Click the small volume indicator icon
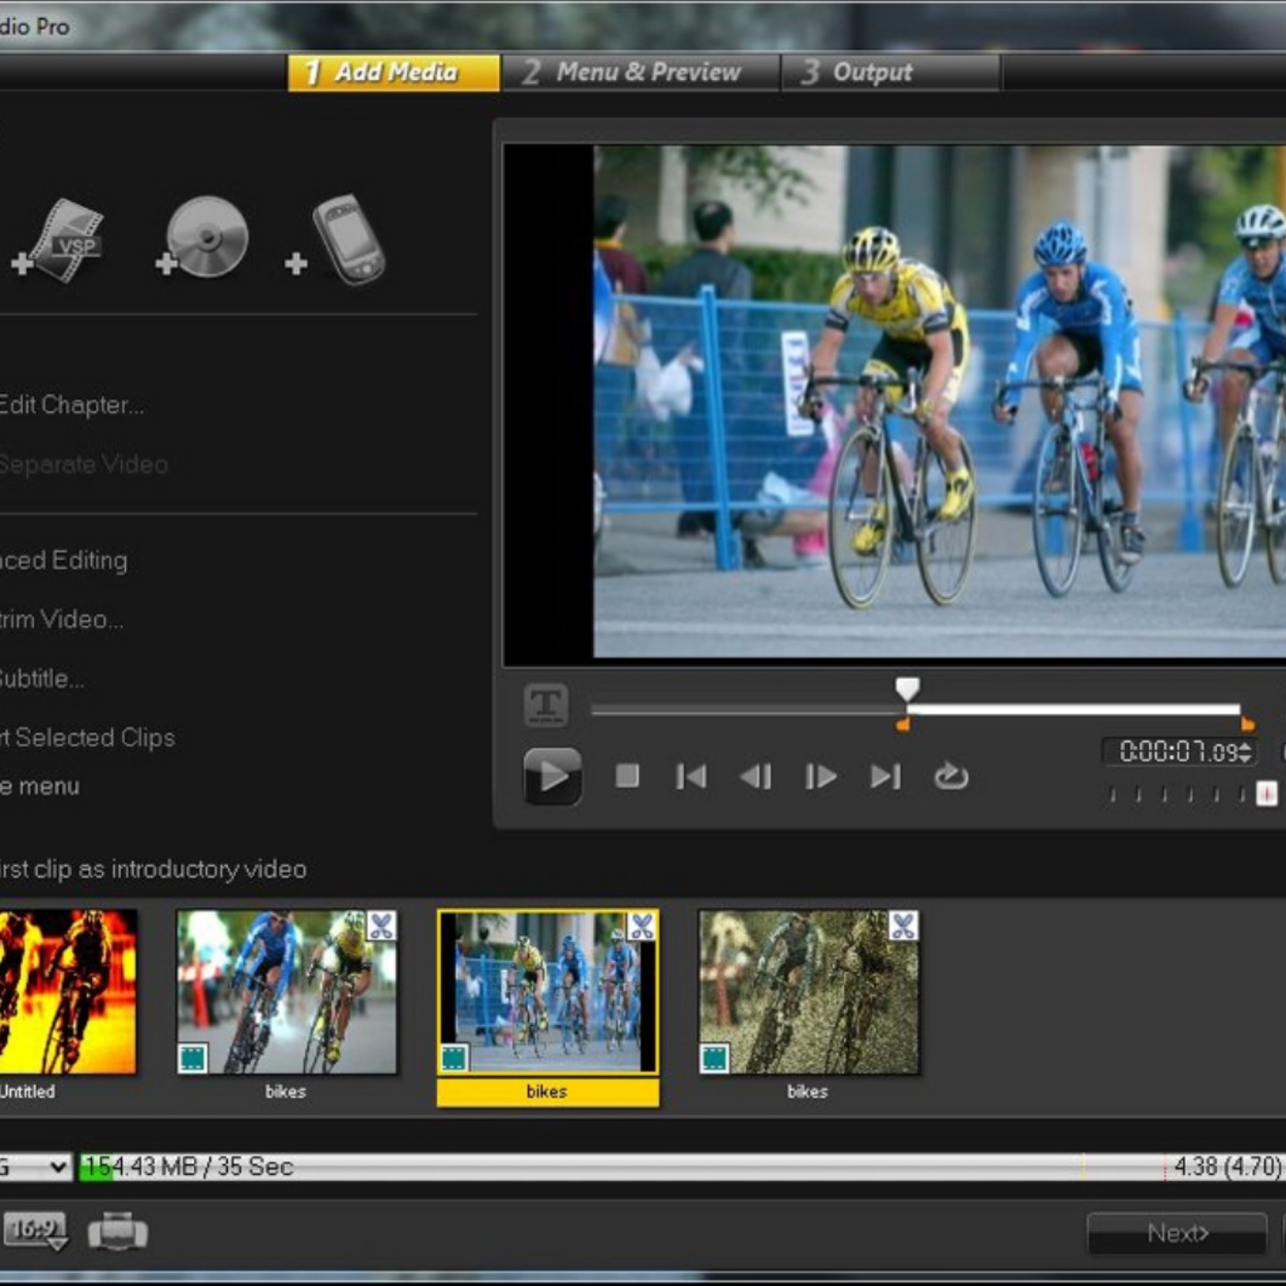 1267,794
